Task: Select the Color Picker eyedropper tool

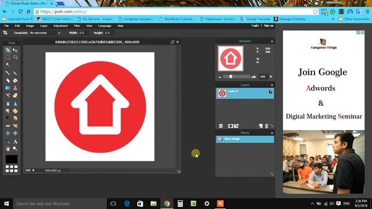Action: 8,142
